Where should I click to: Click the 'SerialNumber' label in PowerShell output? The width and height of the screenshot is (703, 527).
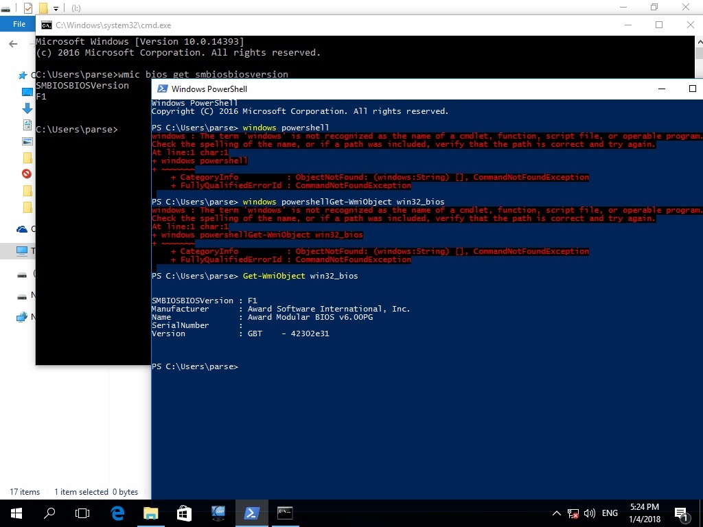(180, 325)
